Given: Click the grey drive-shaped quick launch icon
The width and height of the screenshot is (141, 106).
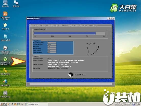Looking at the screenshot, I should (22, 104).
